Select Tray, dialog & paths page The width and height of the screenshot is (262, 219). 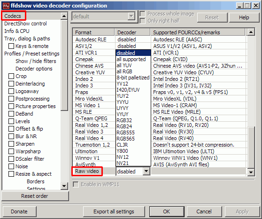pyautogui.click(x=27, y=39)
